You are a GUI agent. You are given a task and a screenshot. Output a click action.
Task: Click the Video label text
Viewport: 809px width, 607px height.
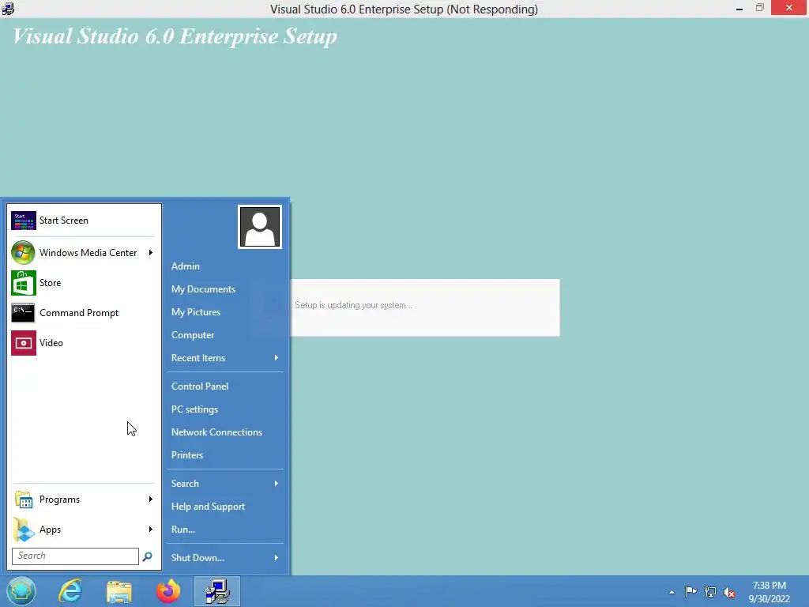click(x=51, y=343)
